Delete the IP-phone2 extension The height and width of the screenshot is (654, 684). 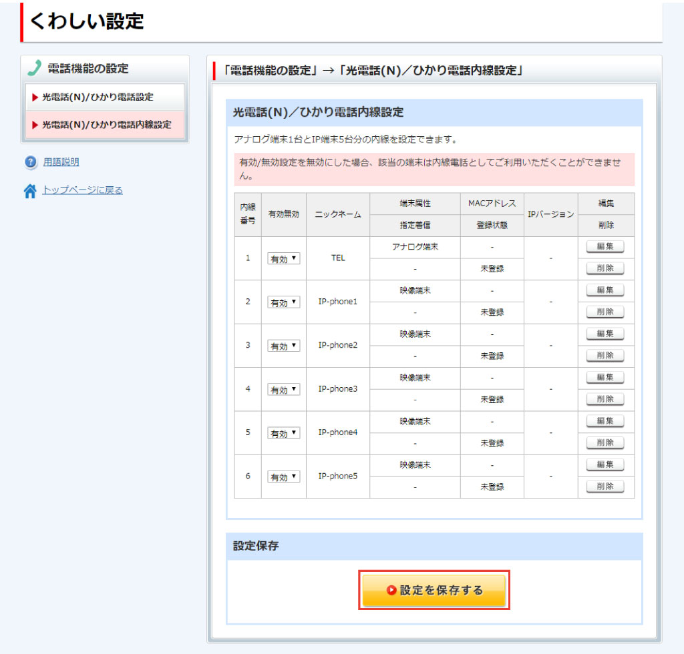(x=605, y=355)
